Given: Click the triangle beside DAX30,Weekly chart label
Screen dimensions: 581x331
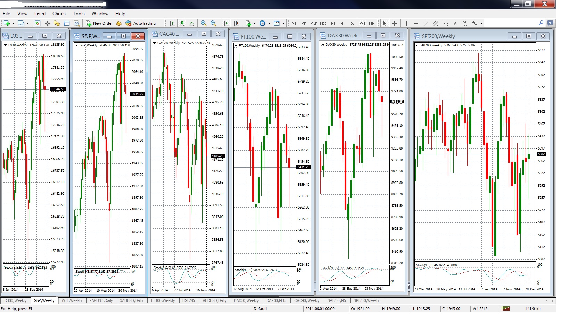Looking at the screenshot, I should point(322,44).
